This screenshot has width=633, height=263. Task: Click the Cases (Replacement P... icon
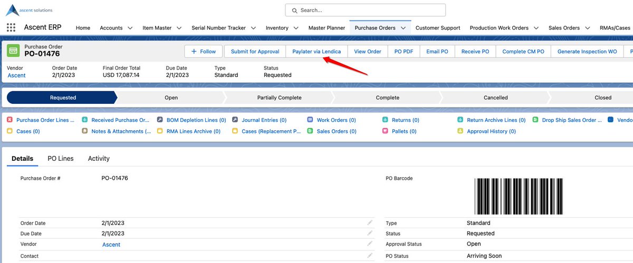click(x=235, y=131)
